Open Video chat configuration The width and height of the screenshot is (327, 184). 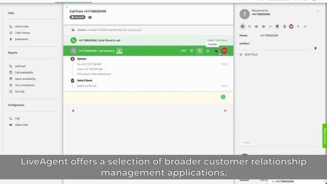(x=21, y=125)
